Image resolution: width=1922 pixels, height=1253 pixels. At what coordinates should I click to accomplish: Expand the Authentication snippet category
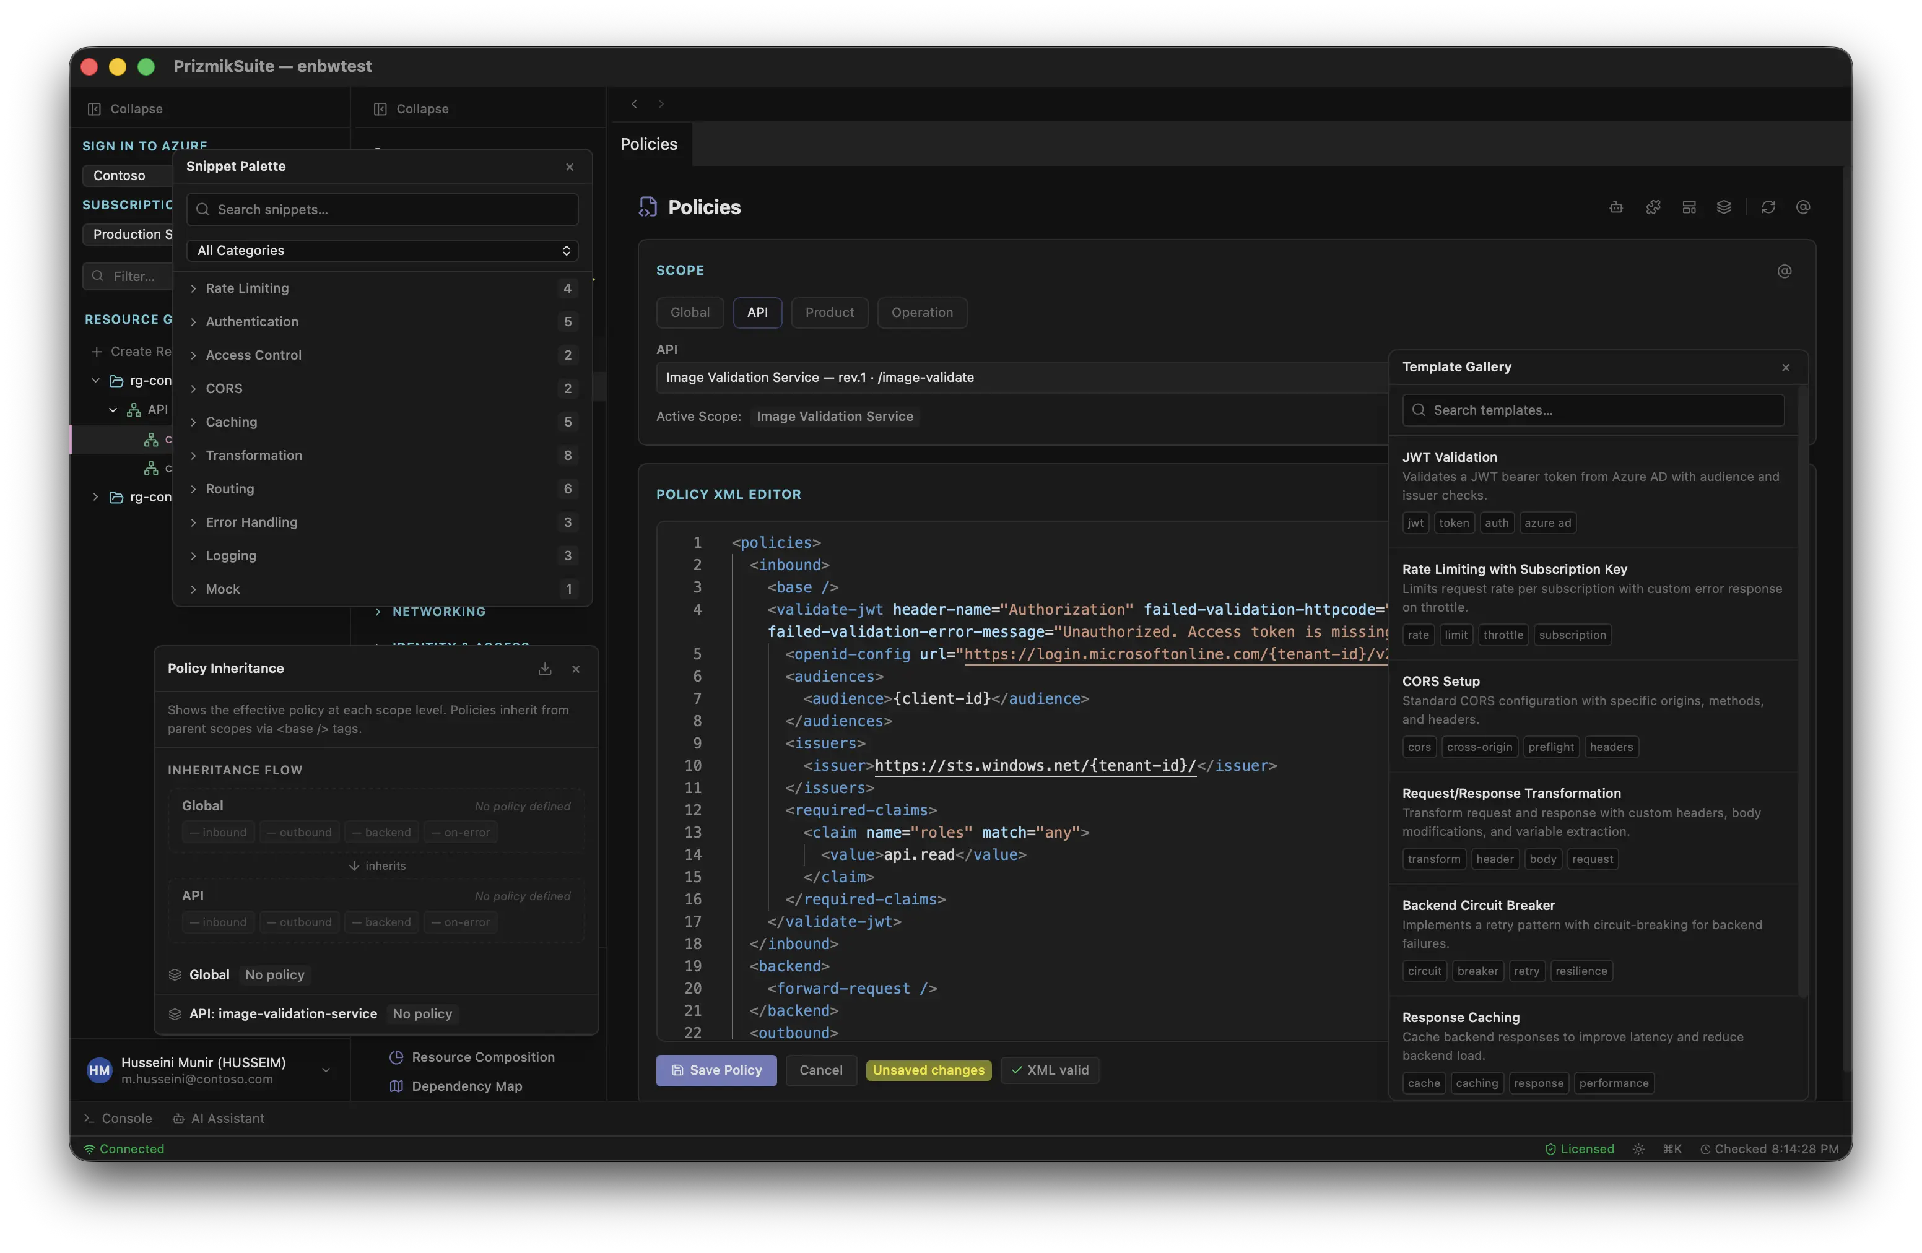(383, 322)
